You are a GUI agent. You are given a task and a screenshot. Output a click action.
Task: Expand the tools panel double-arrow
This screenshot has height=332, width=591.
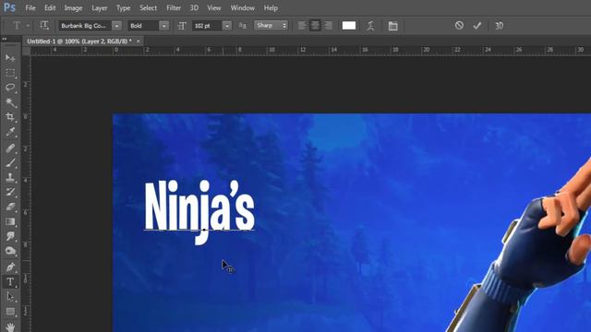(x=5, y=39)
